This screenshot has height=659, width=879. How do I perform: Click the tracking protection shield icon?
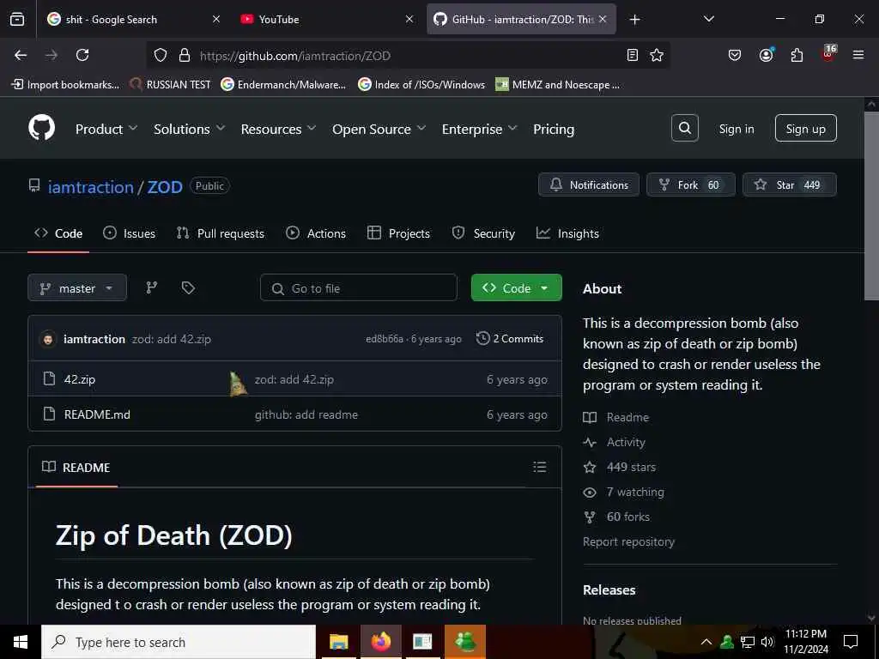pos(161,55)
